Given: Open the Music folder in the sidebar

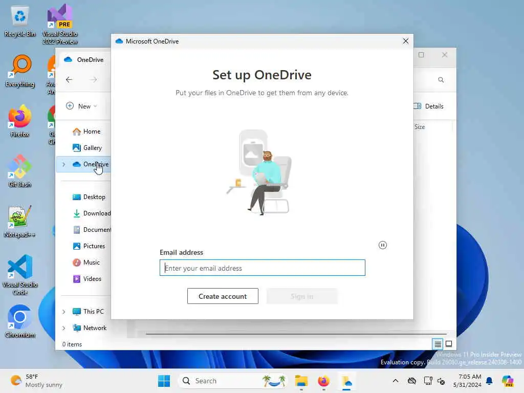Looking at the screenshot, I should [86, 263].
